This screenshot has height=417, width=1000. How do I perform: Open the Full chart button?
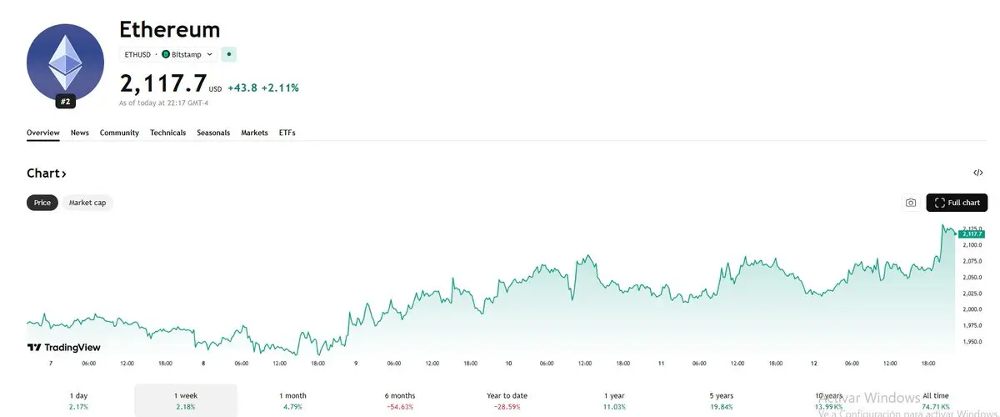coord(957,203)
